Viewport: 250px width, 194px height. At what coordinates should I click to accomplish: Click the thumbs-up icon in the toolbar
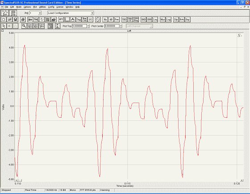pos(54,20)
